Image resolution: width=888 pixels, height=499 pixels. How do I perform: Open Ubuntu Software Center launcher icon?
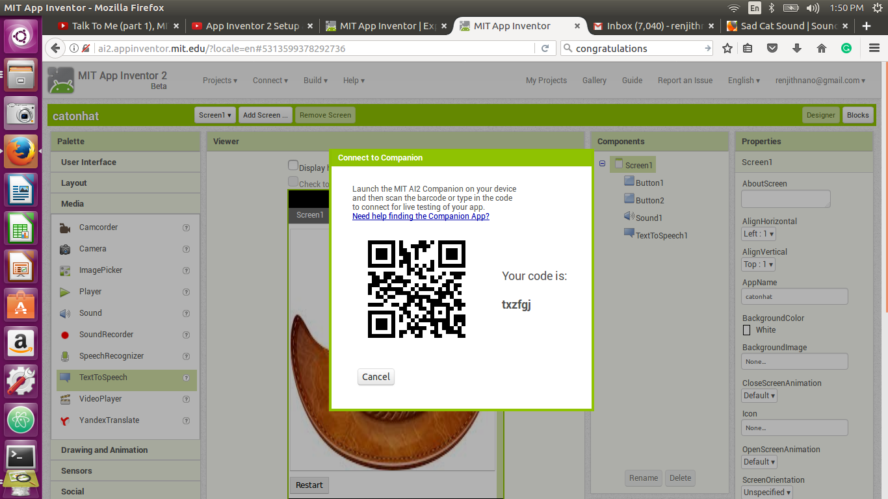(x=21, y=304)
